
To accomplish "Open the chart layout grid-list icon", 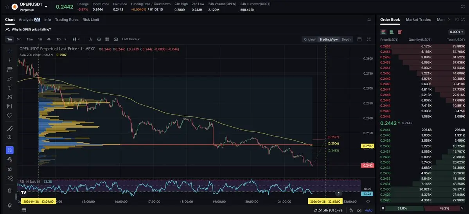I will click(x=107, y=39).
